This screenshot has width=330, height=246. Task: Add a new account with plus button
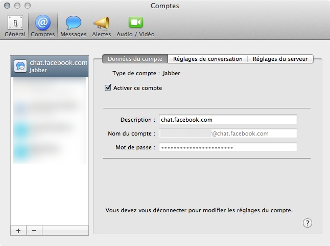click(x=18, y=231)
